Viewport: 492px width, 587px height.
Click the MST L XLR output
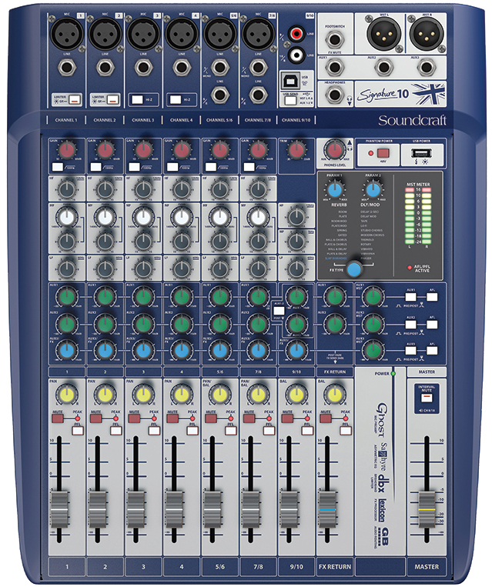(380, 34)
